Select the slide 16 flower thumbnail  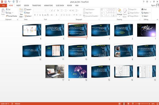pos(78,72)
